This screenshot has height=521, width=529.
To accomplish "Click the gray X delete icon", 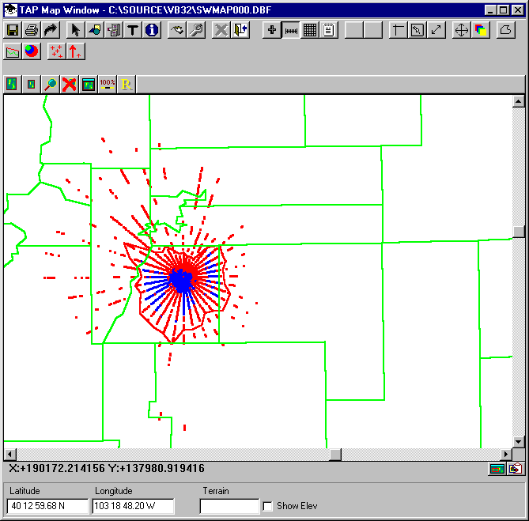I will (221, 30).
